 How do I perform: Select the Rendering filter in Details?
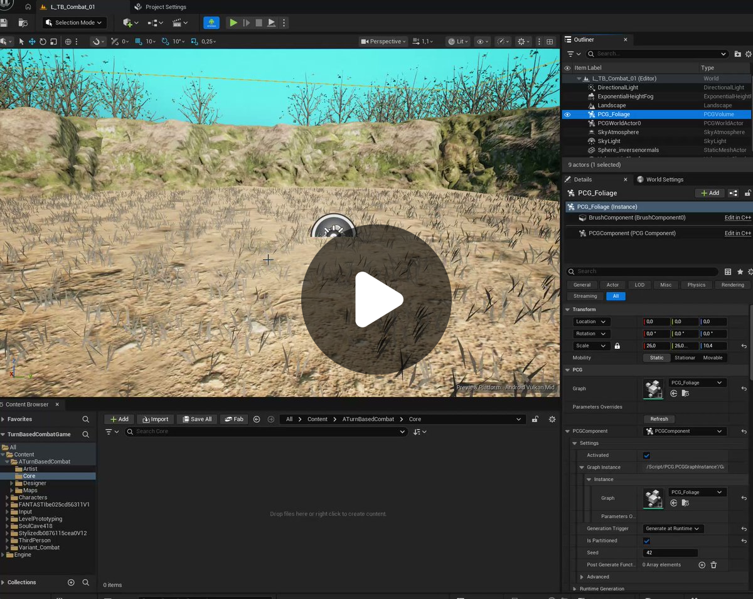(732, 285)
